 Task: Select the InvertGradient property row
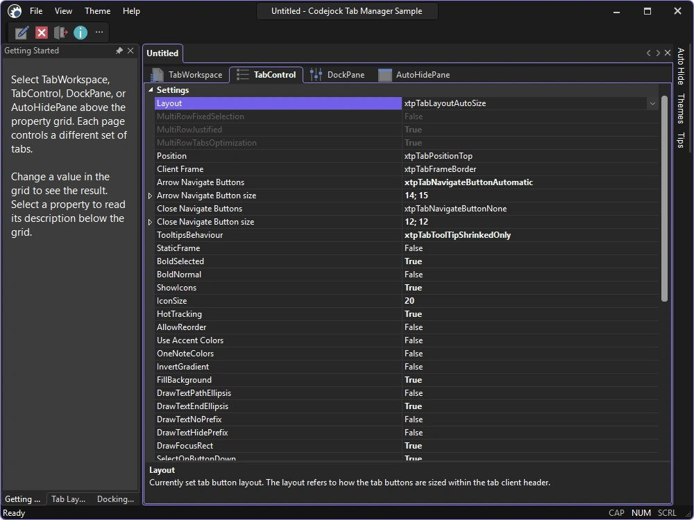[x=406, y=367]
